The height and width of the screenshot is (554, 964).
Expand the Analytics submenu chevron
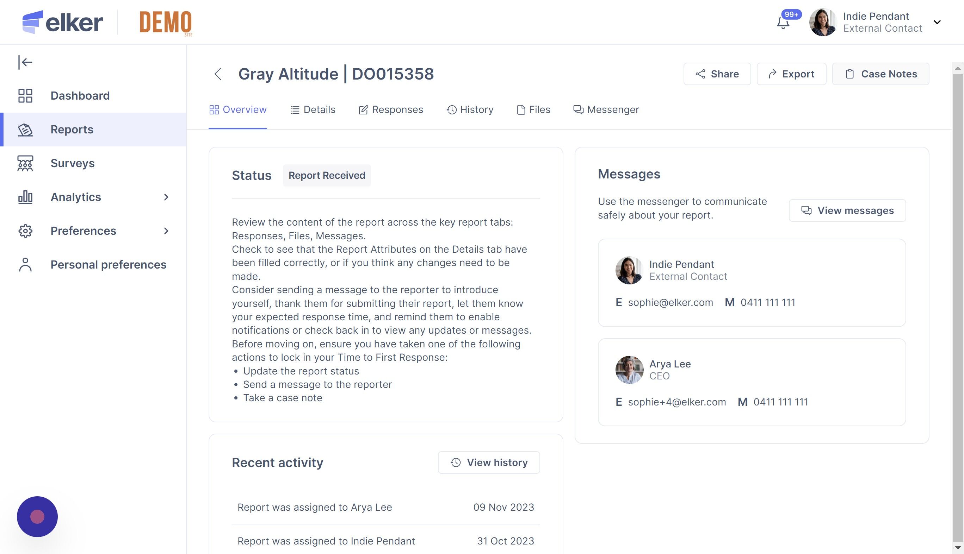tap(166, 197)
